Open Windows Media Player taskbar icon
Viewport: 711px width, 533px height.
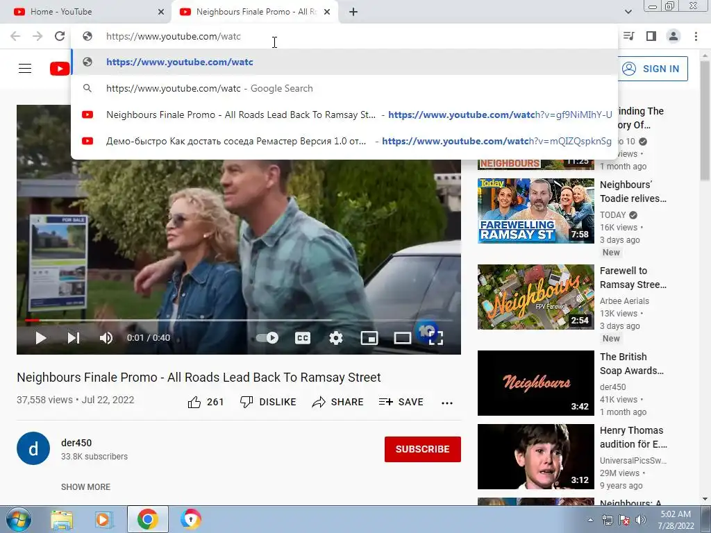point(103,520)
